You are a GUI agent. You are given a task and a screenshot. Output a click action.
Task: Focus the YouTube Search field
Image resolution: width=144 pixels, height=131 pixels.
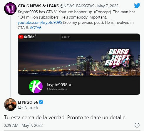click(x=100, y=37)
